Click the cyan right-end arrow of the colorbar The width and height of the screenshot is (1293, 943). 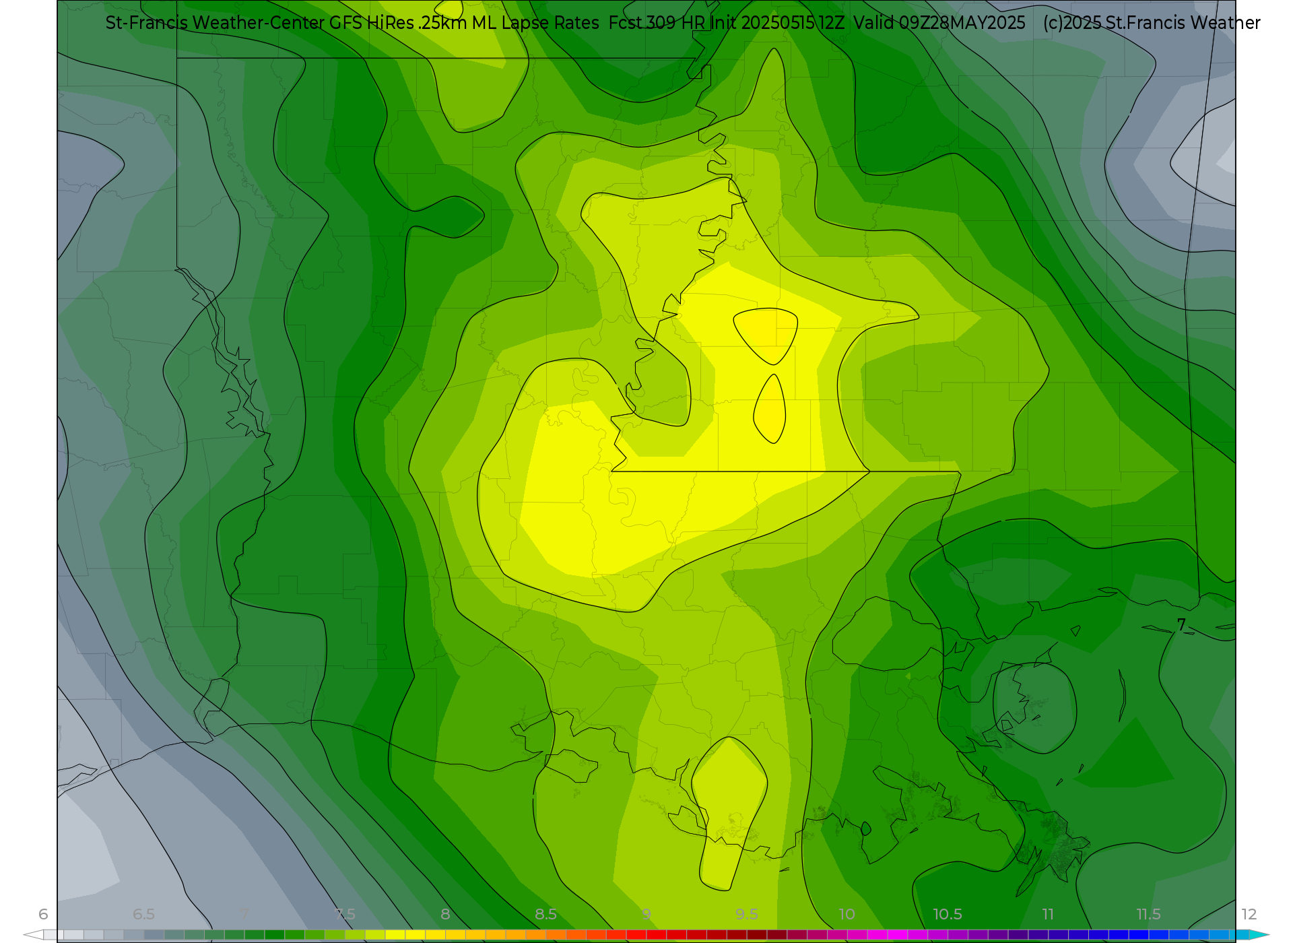click(x=1259, y=935)
